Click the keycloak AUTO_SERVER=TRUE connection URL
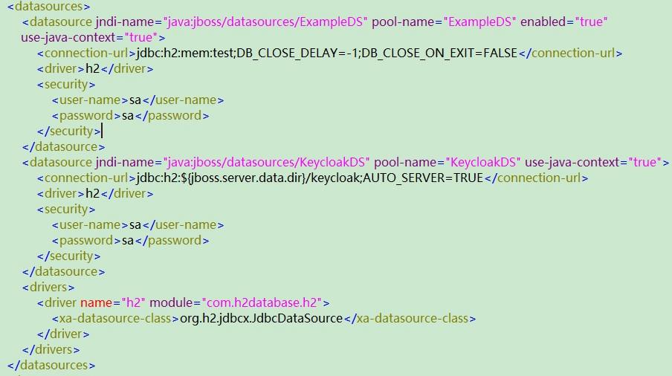672x376 pixels. coord(310,178)
